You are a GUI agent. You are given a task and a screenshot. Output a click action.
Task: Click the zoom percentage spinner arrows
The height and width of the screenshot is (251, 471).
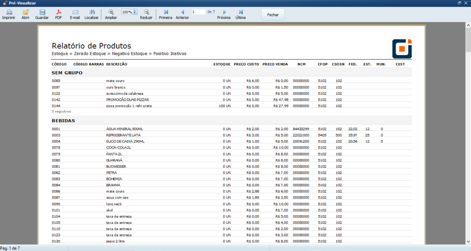135,12
